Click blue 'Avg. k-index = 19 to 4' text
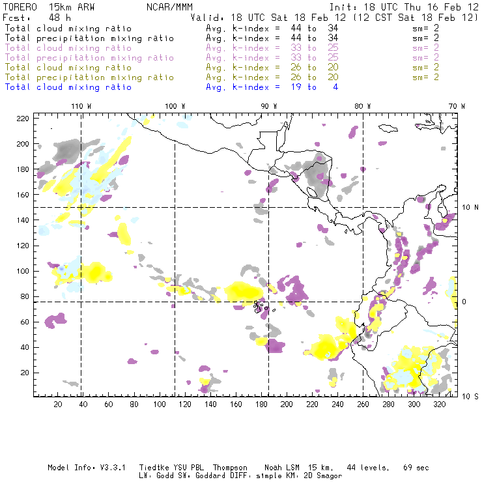Screen dimensions: 482x482 click(272, 87)
